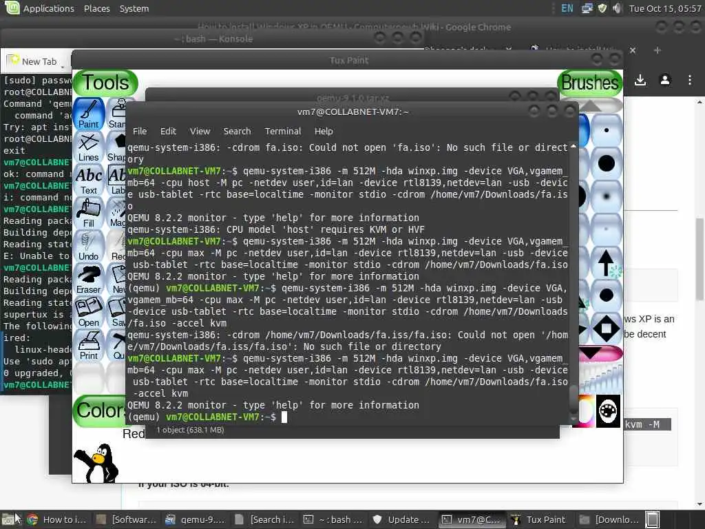Pick the medium black dot brush above the diamond
The height and width of the screenshot is (529, 705).
click(x=606, y=295)
